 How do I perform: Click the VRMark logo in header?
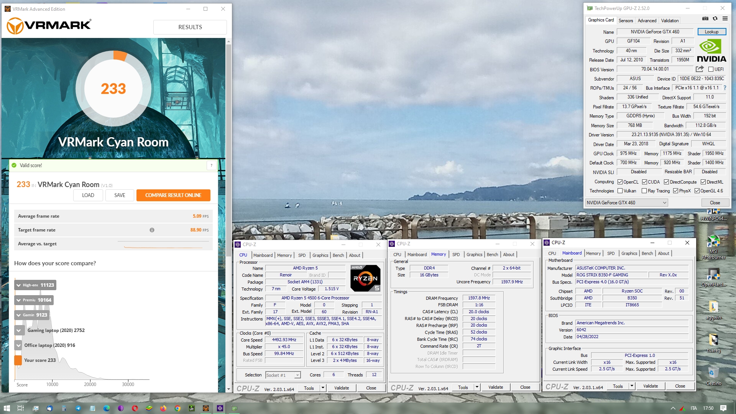pyautogui.click(x=49, y=26)
